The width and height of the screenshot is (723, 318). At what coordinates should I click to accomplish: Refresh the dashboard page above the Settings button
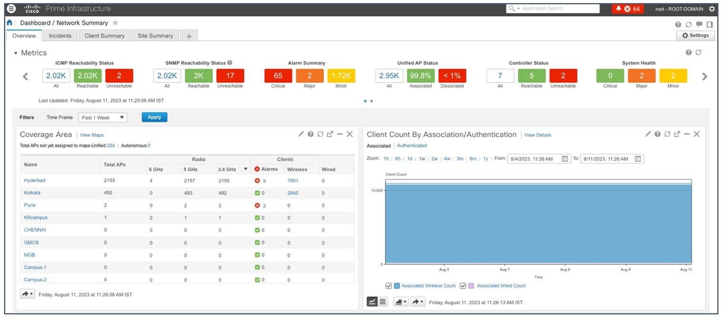coord(688,25)
